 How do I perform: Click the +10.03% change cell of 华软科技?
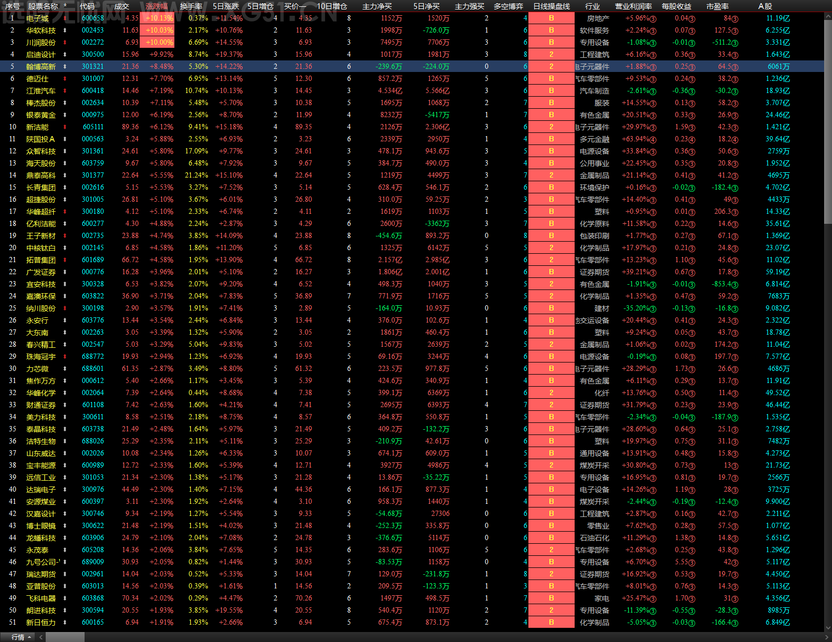coord(157,30)
